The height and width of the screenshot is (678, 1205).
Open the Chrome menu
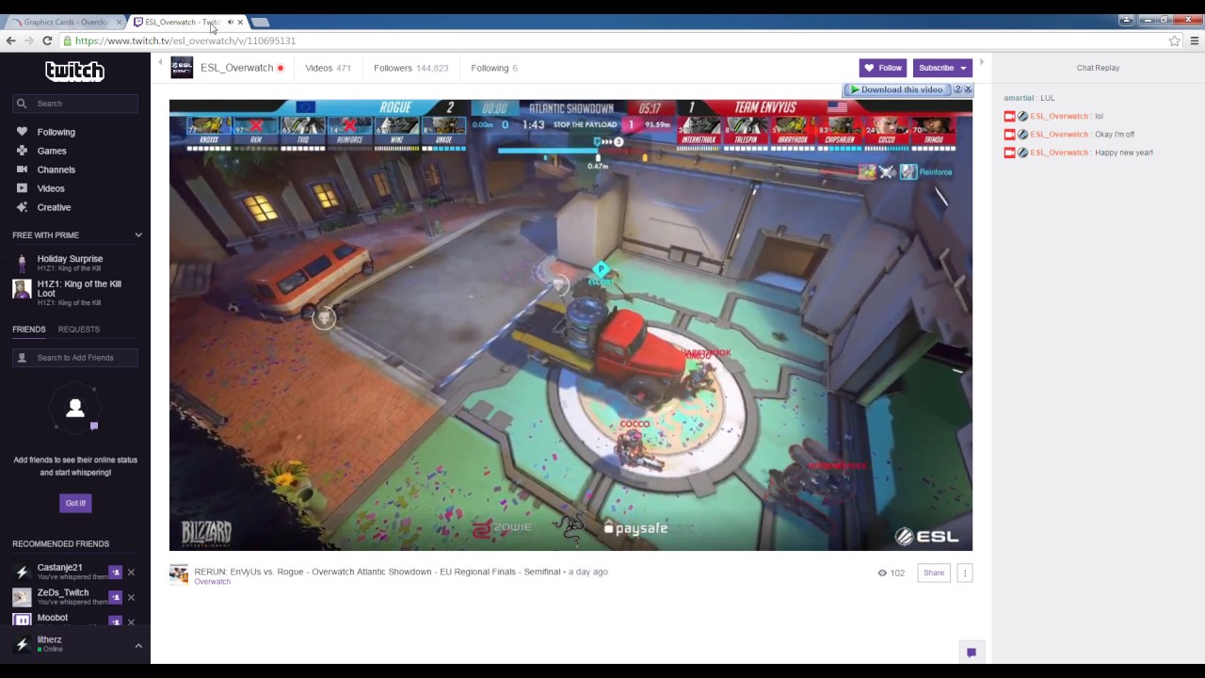pos(1194,40)
